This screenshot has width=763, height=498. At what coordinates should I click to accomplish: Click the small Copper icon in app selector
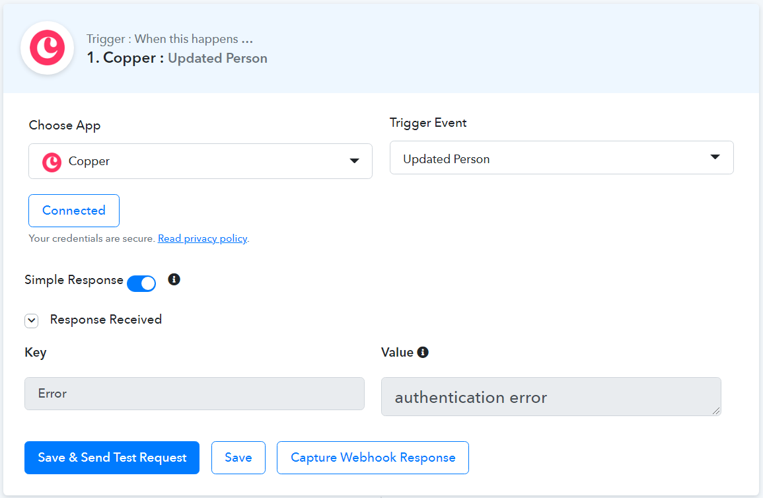[52, 162]
